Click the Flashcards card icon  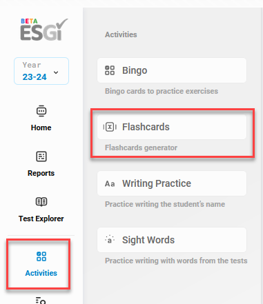(x=110, y=127)
